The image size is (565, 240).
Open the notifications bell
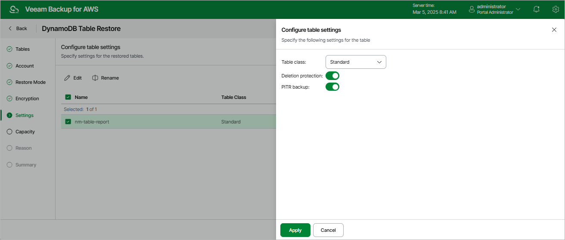[x=536, y=9]
